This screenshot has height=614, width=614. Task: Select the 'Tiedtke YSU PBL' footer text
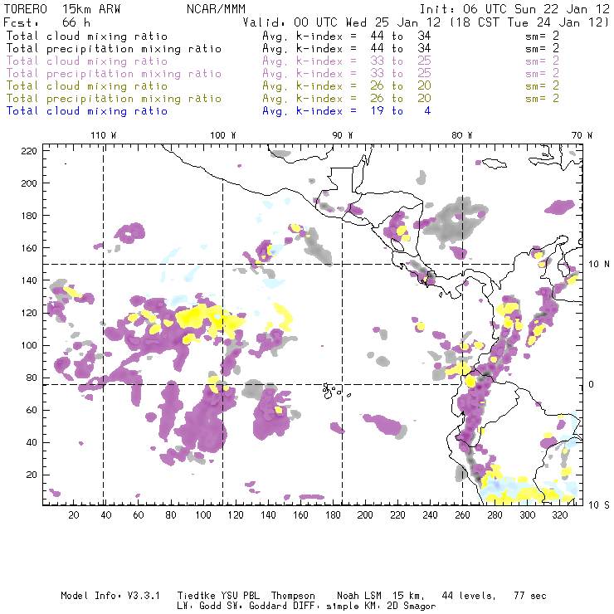coord(218,596)
